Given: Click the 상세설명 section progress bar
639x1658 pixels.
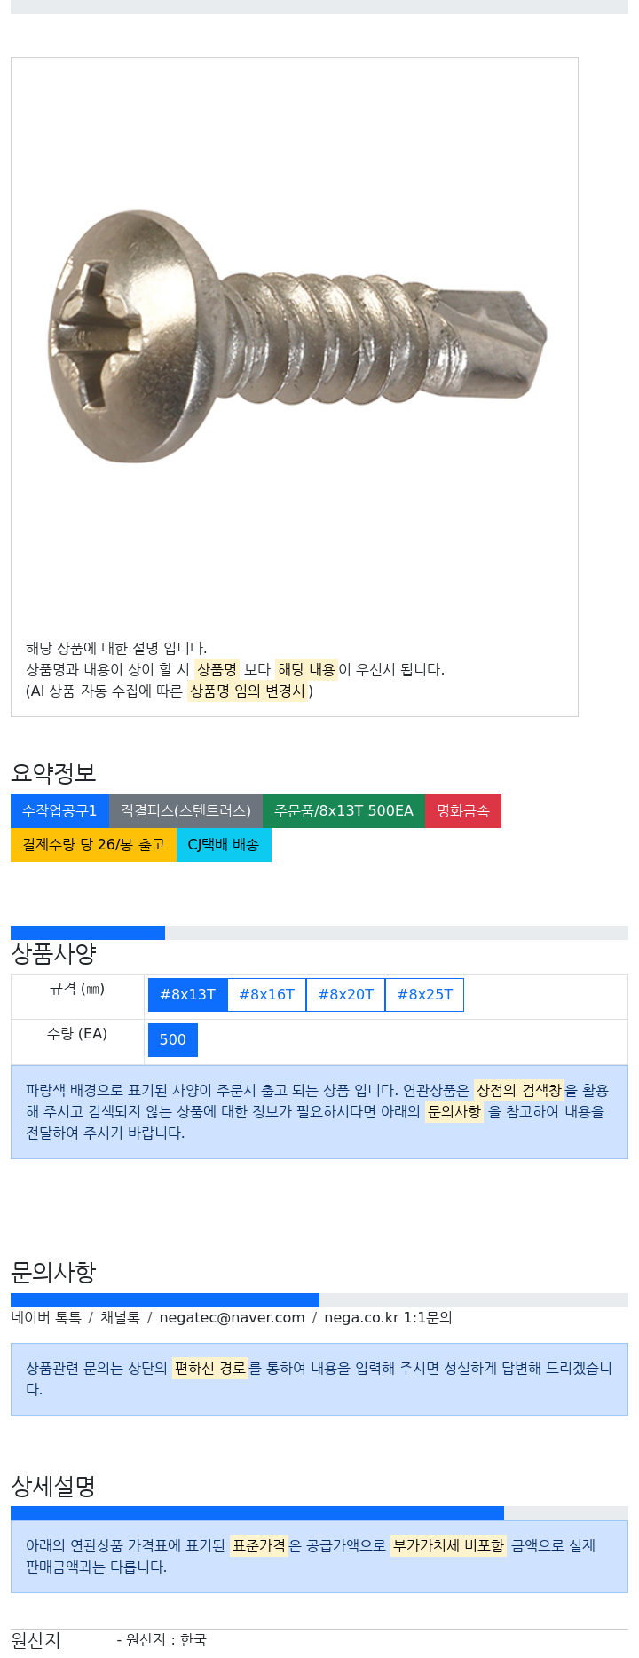Looking at the screenshot, I should tap(319, 1513).
